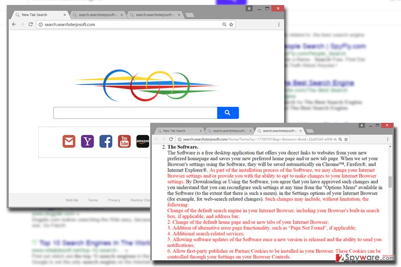Close the New Tab Search tab in the Terms window

[x=200, y=131]
